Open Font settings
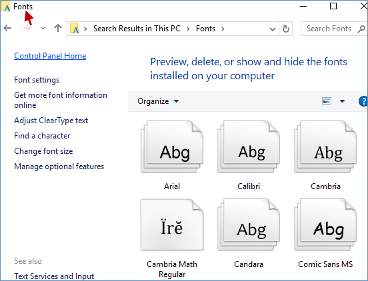Screen dimensions: 368x281 coord(37,80)
